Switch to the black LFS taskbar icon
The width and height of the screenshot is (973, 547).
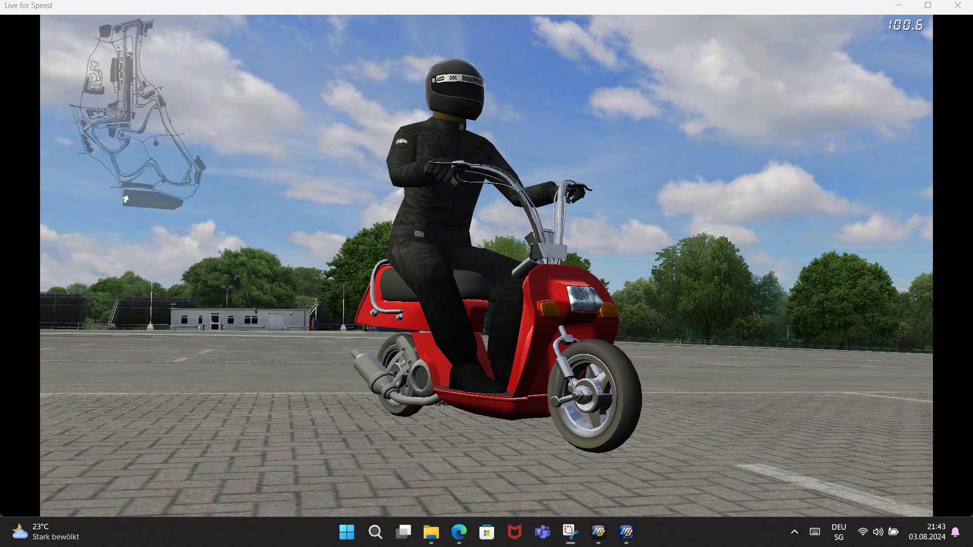tap(598, 532)
